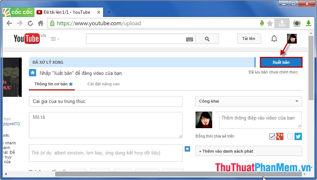Click the horizontal scrollbar thumb
Screen dimensions: 317x180
pyautogui.click(x=179, y=174)
